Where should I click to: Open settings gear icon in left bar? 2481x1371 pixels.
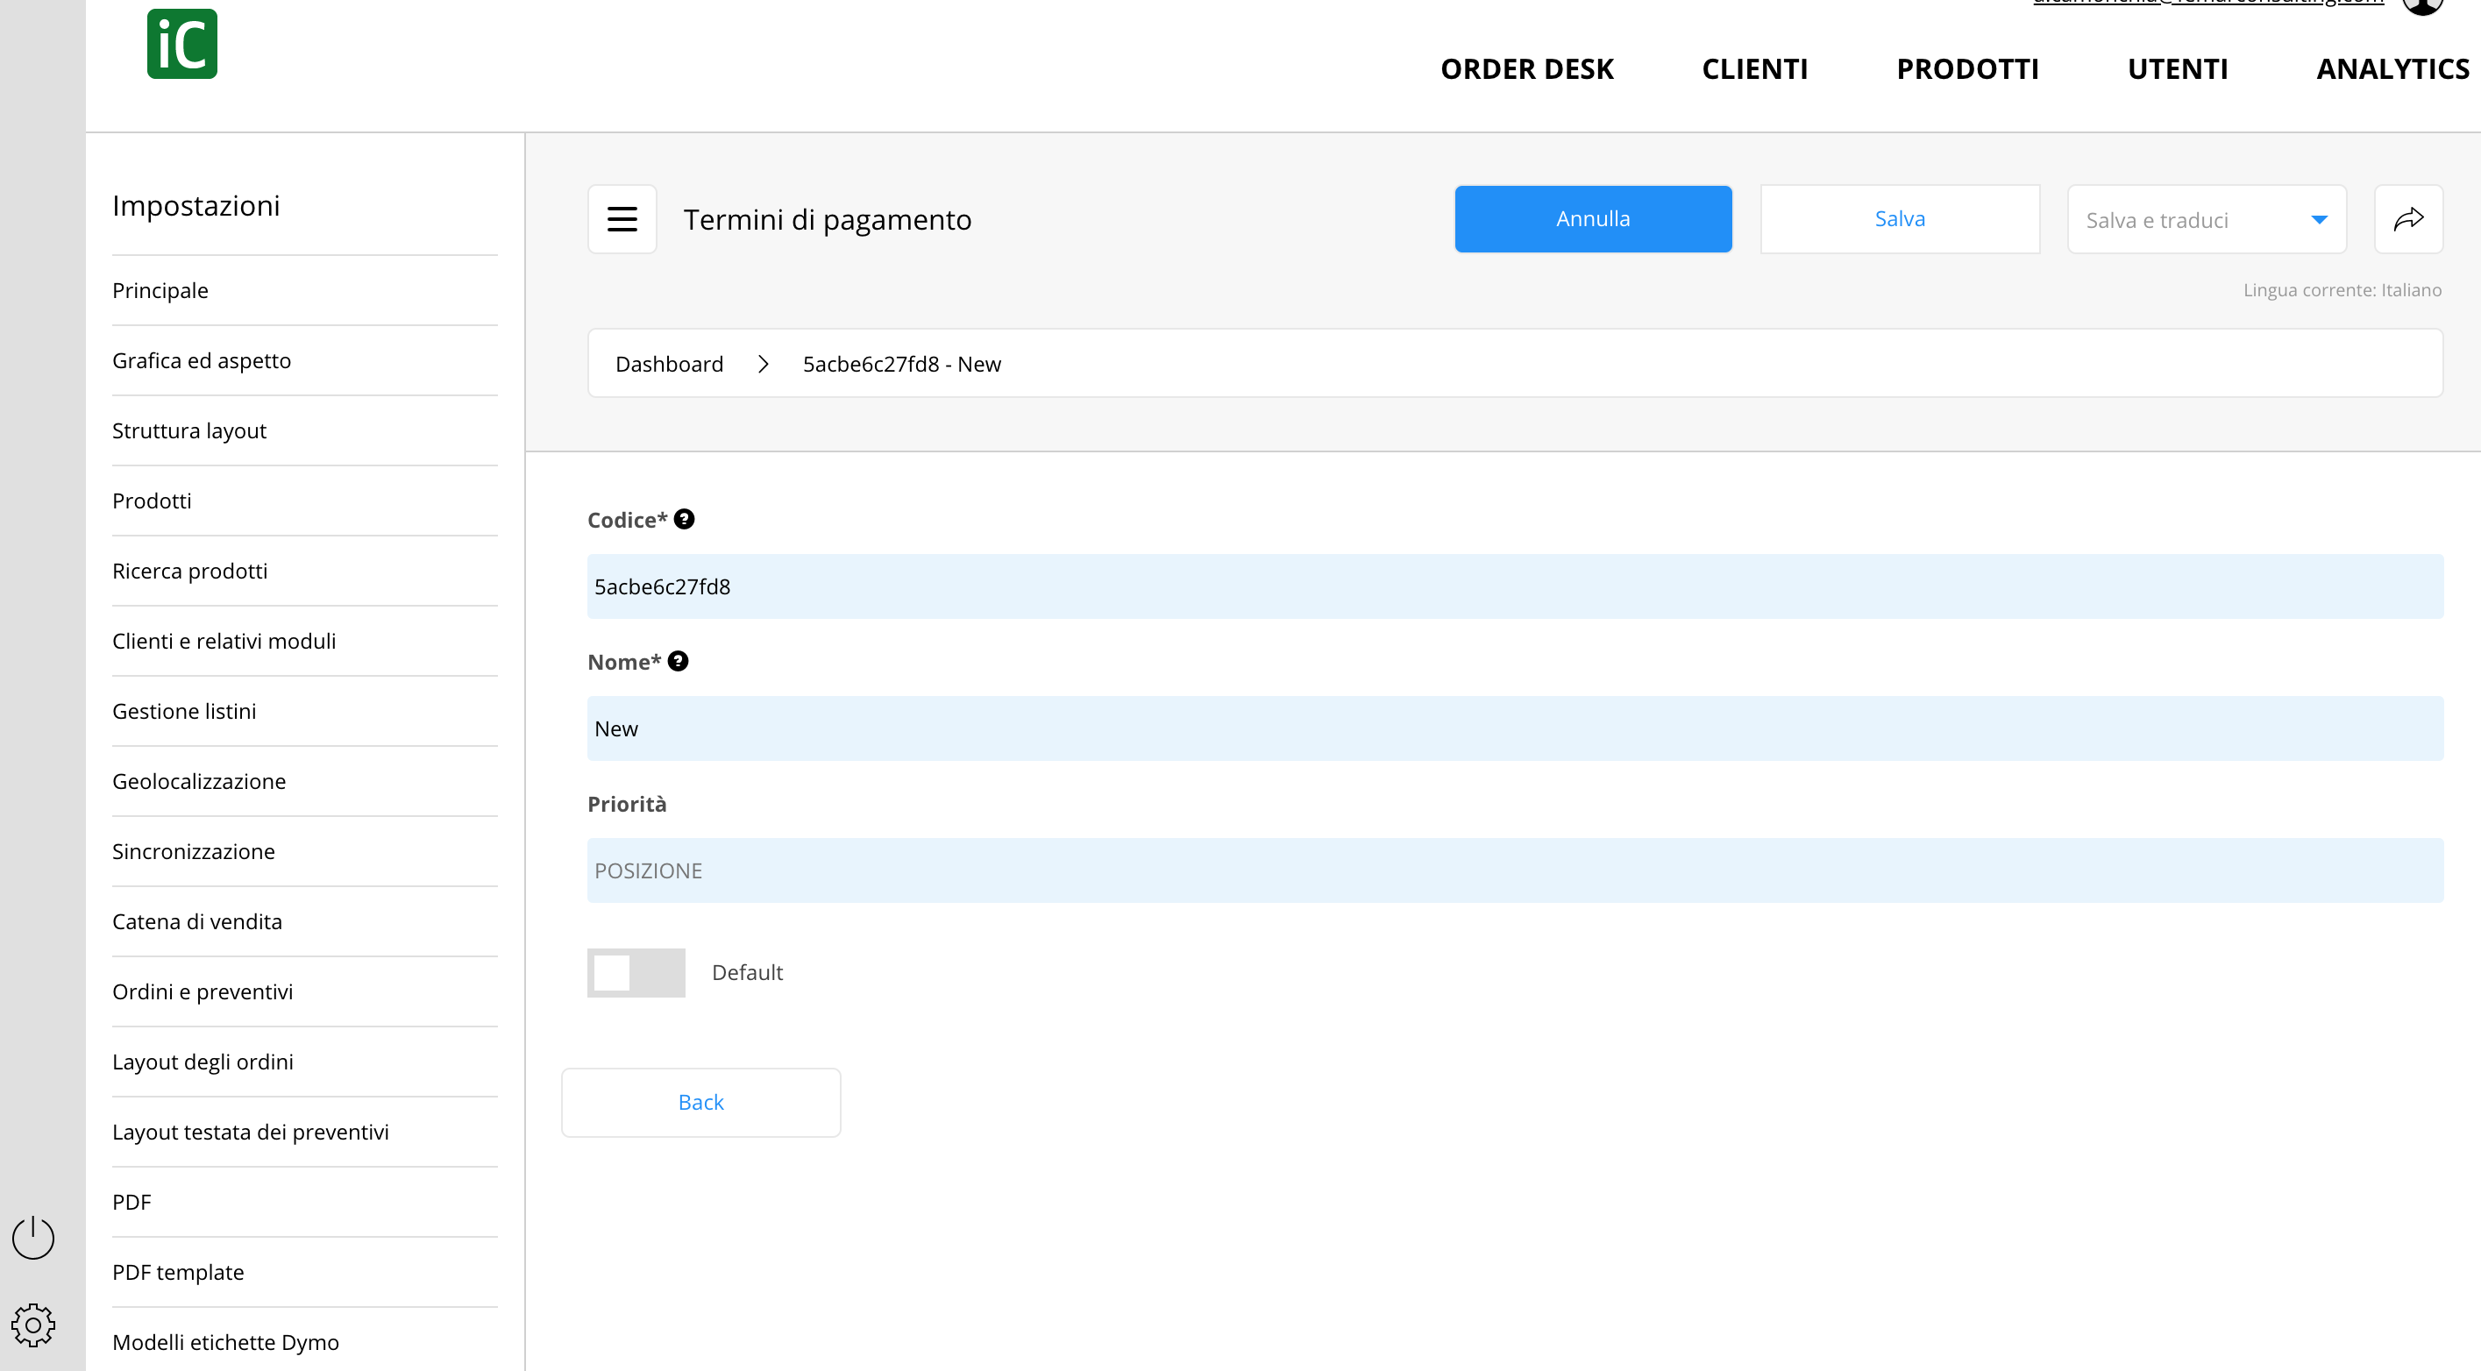(32, 1325)
